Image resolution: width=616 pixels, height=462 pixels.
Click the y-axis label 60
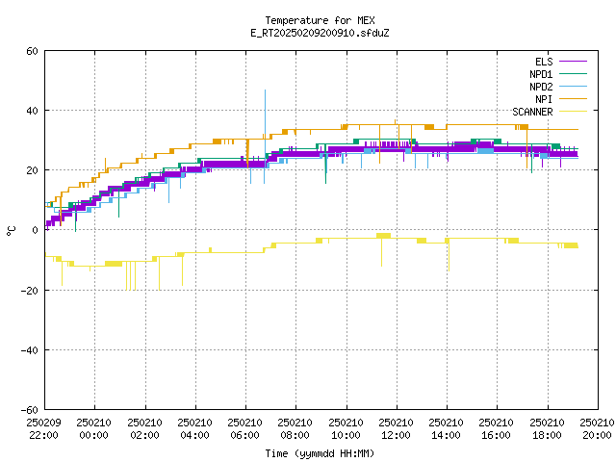pyautogui.click(x=32, y=51)
